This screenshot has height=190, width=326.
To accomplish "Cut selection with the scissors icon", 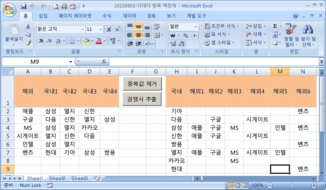I will click(x=28, y=26).
